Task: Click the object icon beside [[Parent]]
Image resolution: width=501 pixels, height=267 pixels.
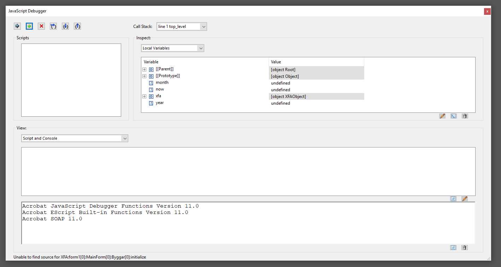Action: [151, 70]
